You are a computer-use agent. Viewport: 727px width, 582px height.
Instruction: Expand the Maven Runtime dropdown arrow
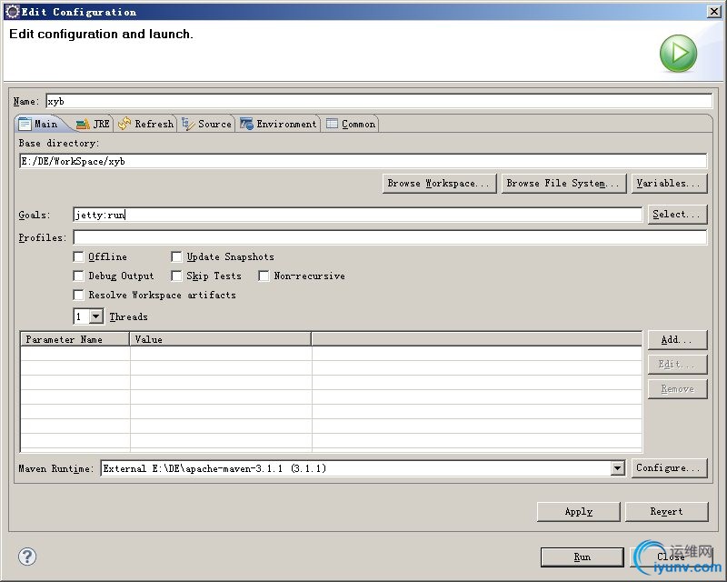click(x=617, y=468)
